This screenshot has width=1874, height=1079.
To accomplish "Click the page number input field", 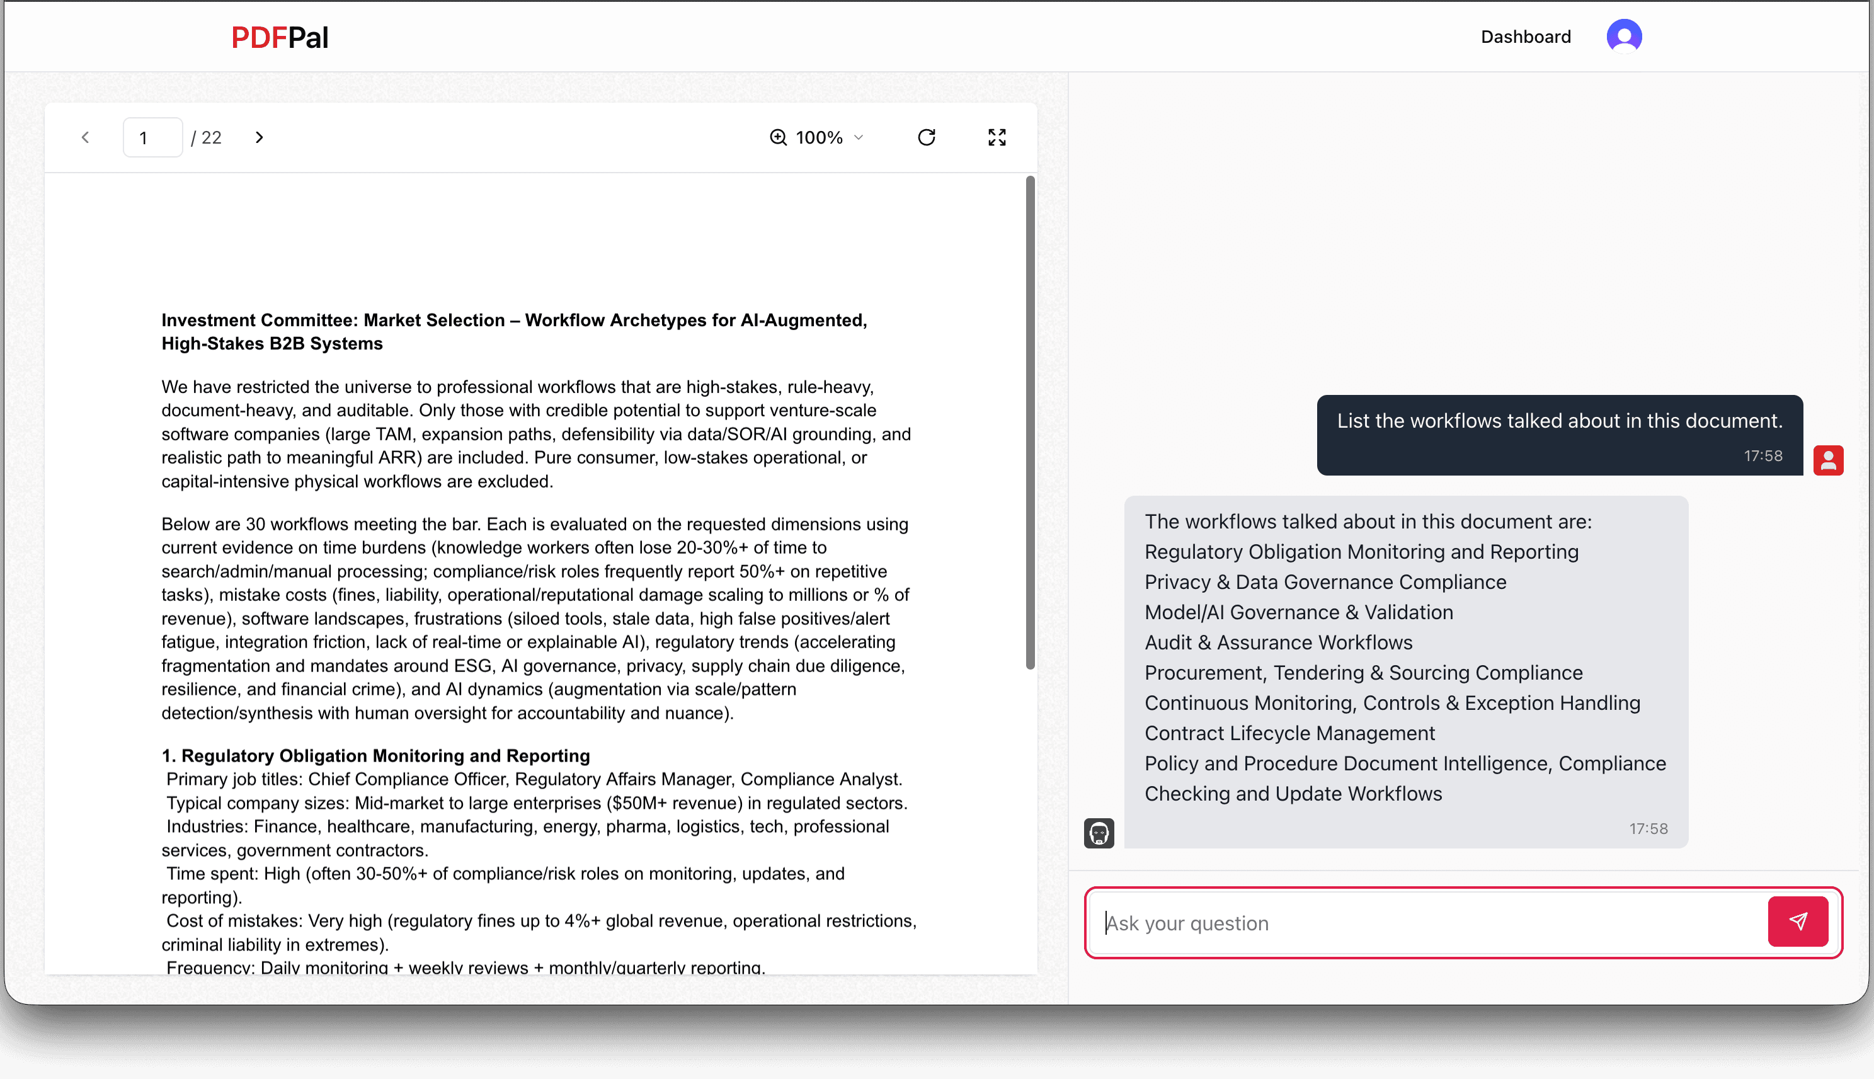I will tap(152, 137).
